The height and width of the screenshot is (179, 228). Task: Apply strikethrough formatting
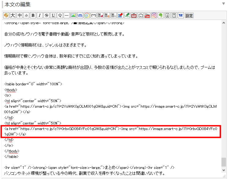tap(46, 15)
